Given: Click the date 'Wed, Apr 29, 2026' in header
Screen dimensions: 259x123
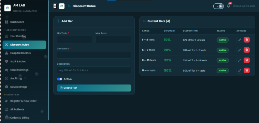Looking at the screenshot, I should (245, 6).
